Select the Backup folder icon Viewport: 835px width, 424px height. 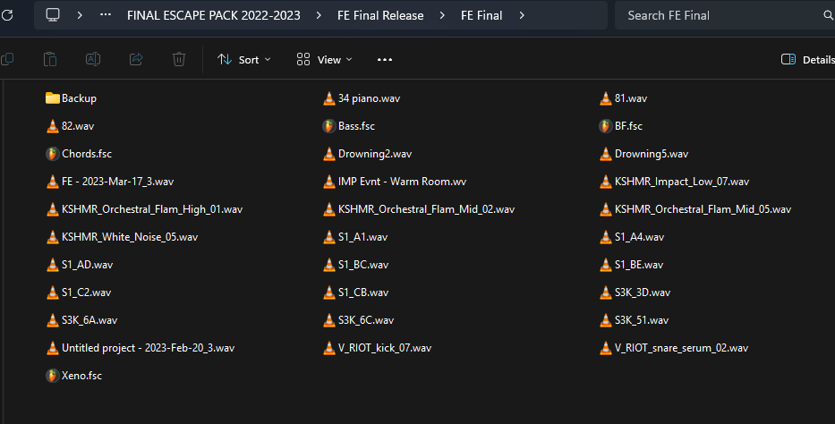52,98
